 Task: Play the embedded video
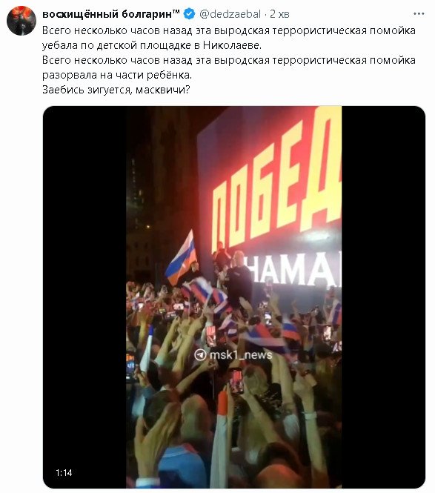(x=234, y=297)
